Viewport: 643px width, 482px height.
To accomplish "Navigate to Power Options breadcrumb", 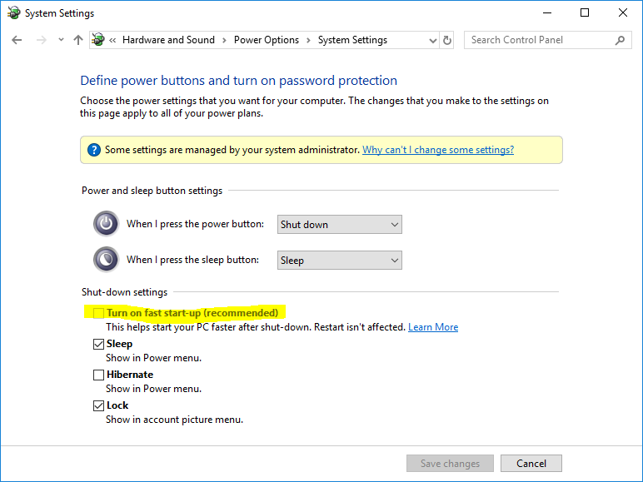I will (x=266, y=40).
